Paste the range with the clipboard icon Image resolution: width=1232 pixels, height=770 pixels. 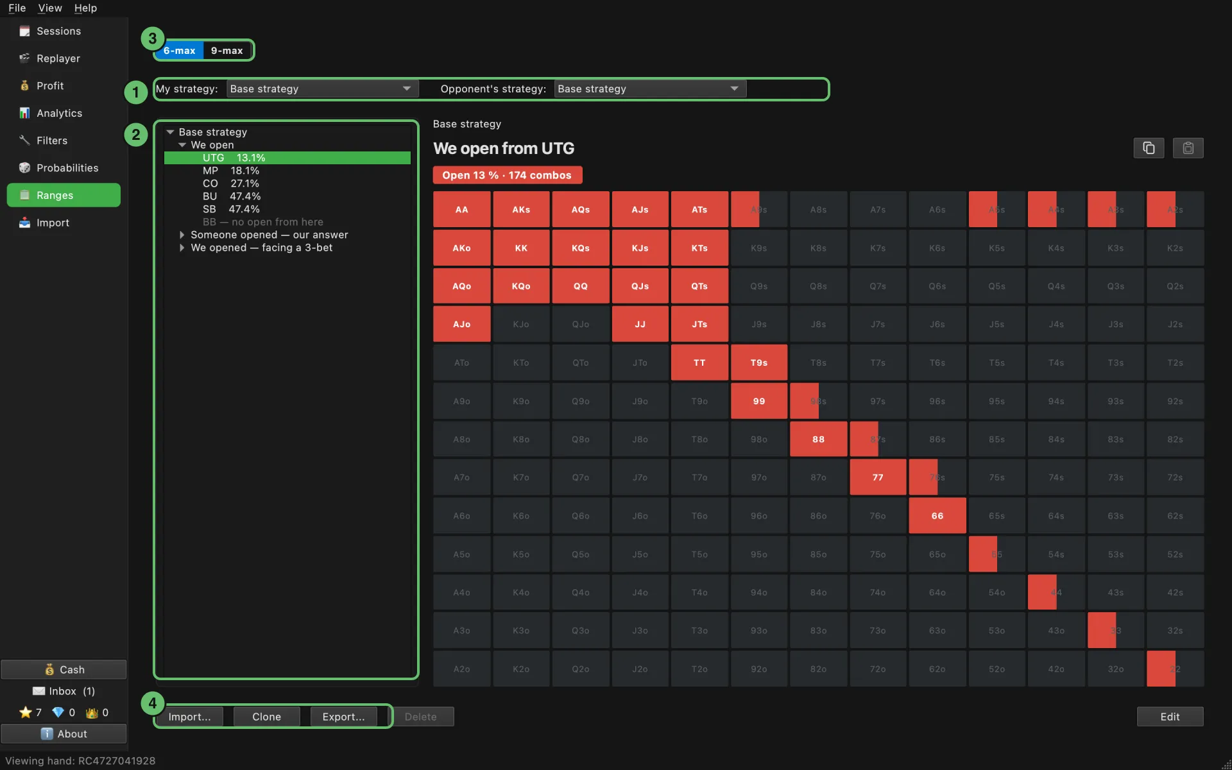pyautogui.click(x=1188, y=148)
